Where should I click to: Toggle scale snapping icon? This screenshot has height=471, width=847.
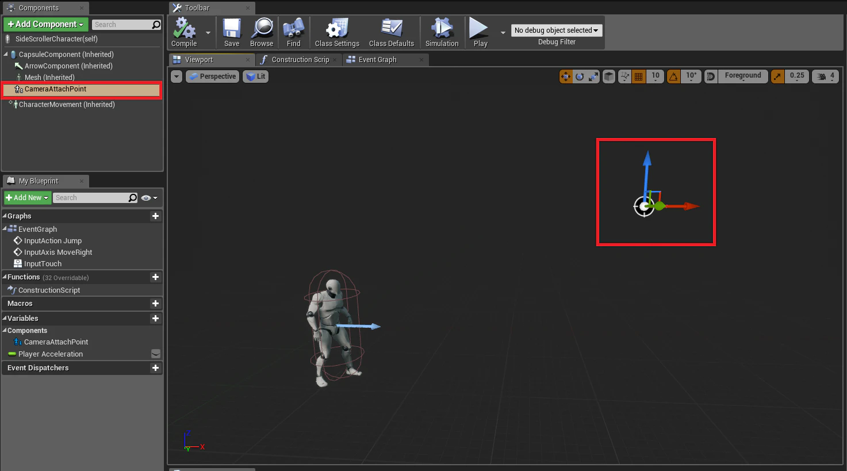[777, 76]
